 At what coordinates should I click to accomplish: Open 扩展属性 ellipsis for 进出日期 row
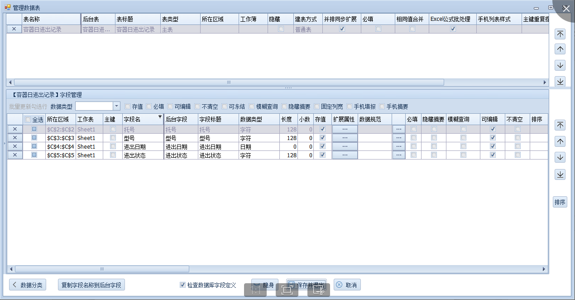[345, 147]
